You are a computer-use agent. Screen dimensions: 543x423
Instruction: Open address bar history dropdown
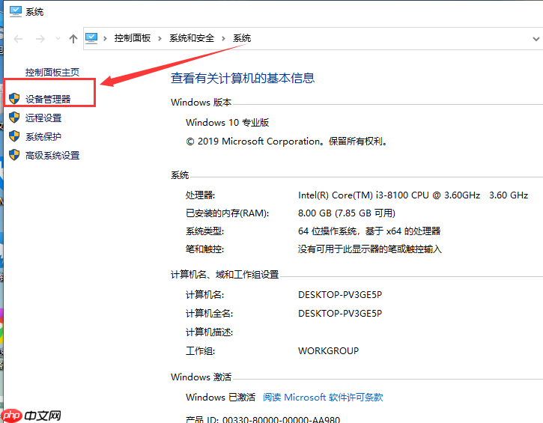click(536, 39)
